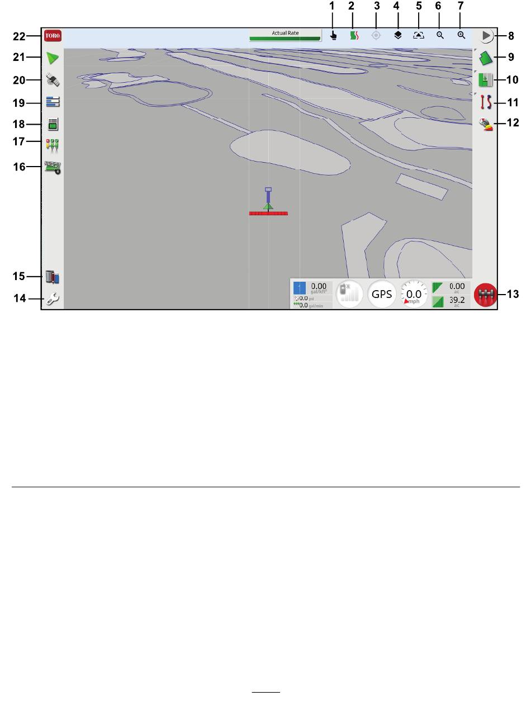Open the satellite GPS information icon
The width and height of the screenshot is (531, 701).
tap(53, 80)
